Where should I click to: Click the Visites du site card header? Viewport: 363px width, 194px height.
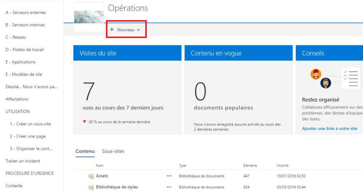coord(127,53)
